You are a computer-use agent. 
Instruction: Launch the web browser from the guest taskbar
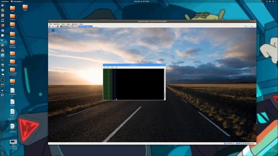(x=53, y=26)
